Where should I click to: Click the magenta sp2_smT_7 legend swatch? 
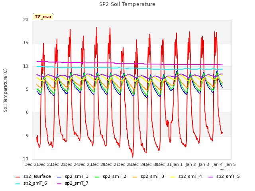59,184
